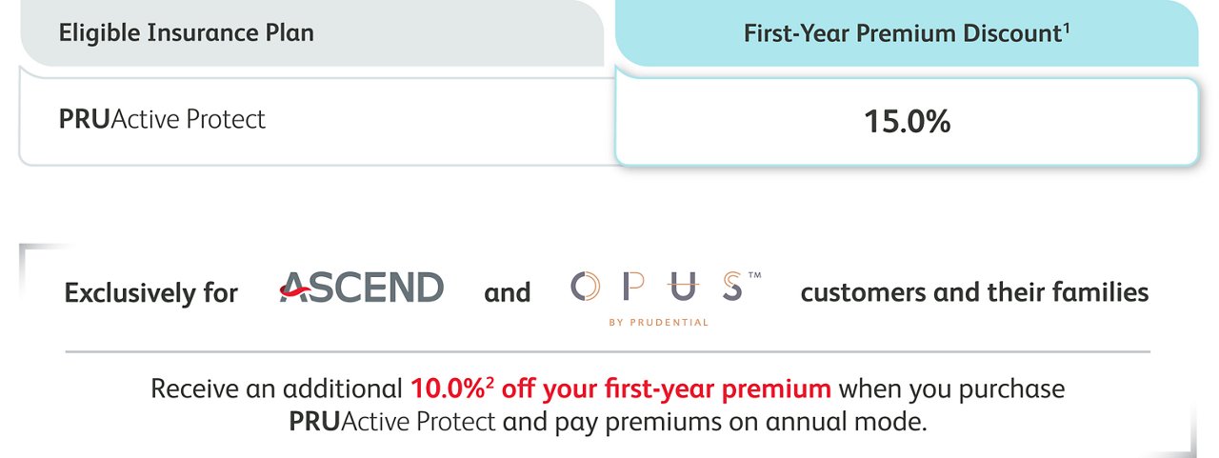Image resolution: width=1219 pixels, height=458 pixels.
Task: Click the OPUS by Prudential logo
Action: (666, 297)
